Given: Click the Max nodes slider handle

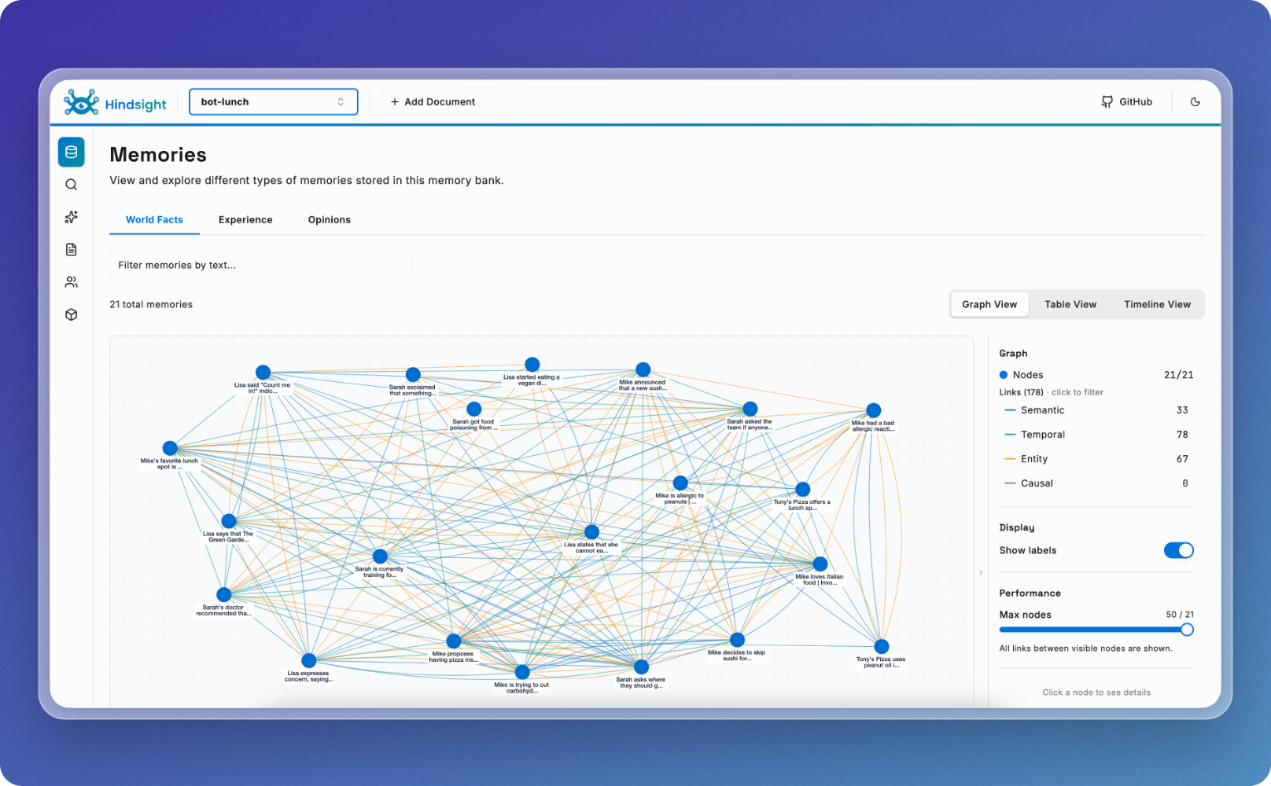Looking at the screenshot, I should 1187,630.
